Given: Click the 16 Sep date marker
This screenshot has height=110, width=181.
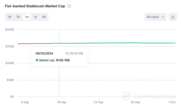Looking at the screenshot, I should tap(62, 102).
